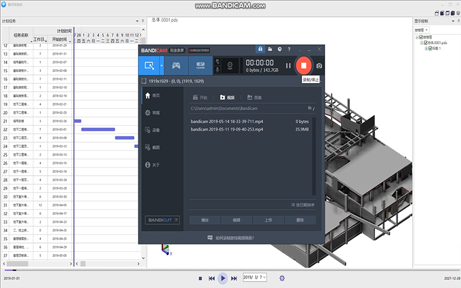Open Bandicam scheduled recording clock icon

(279, 49)
